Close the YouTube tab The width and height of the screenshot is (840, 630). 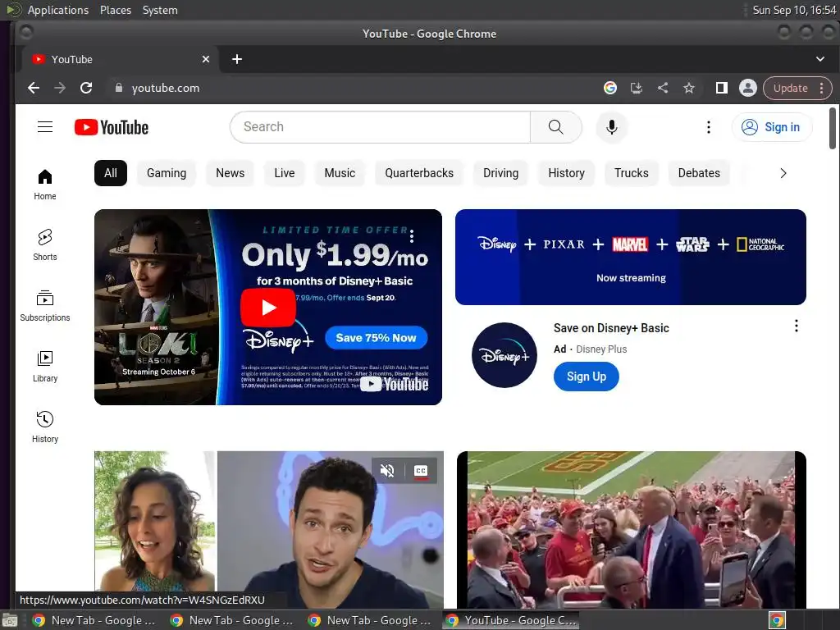pyautogui.click(x=206, y=59)
